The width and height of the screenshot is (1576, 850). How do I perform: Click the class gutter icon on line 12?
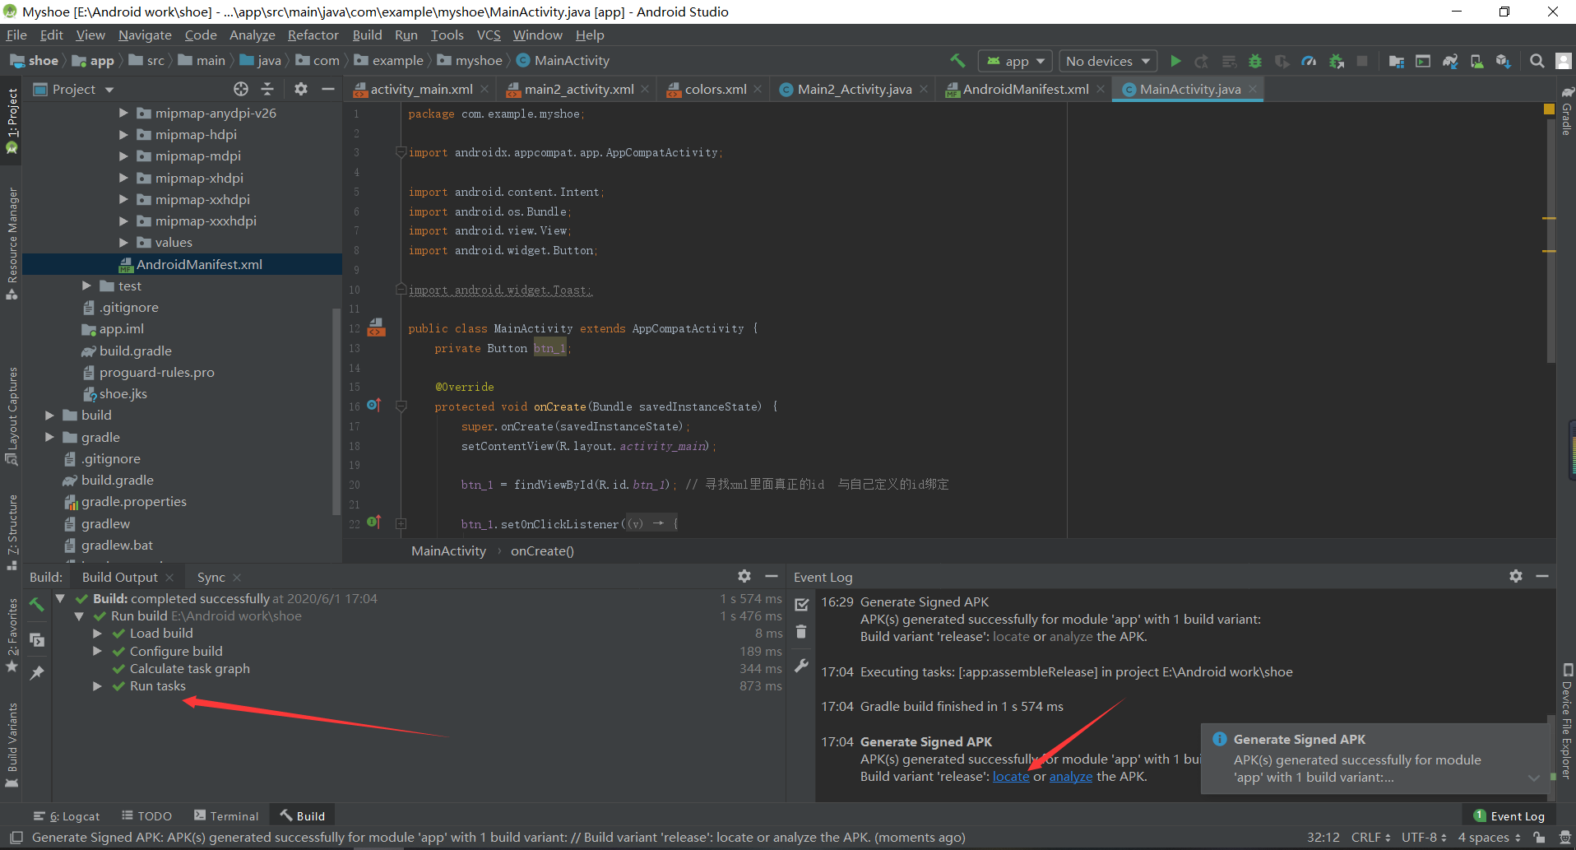point(376,327)
